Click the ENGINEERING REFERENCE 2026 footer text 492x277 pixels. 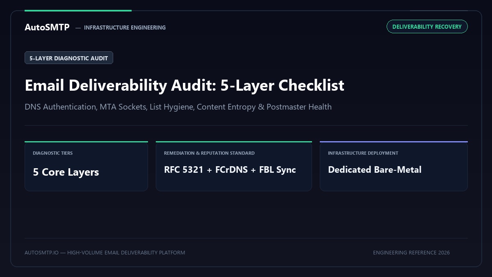click(411, 252)
